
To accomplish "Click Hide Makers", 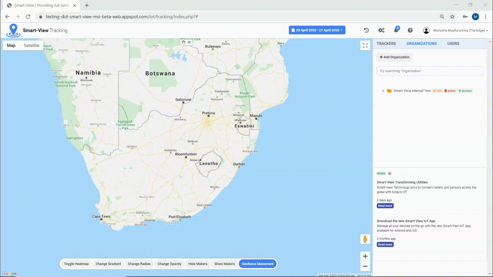I will click(x=198, y=264).
